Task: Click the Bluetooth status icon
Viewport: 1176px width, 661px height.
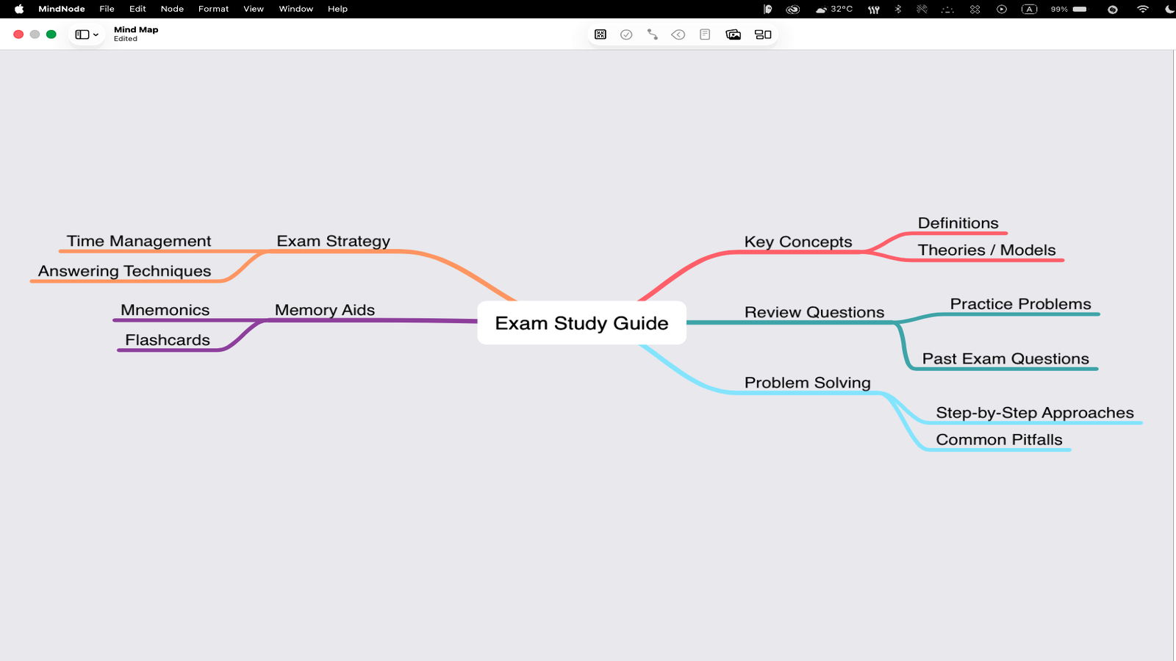Action: tap(897, 9)
